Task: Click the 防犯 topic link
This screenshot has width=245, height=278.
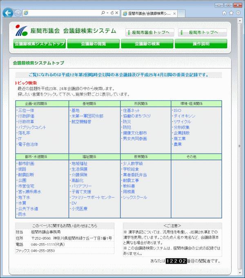Action: point(127,127)
